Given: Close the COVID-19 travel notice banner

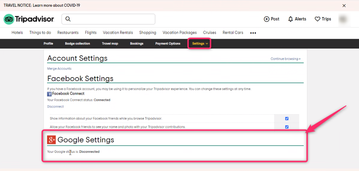Looking at the screenshot, I should coord(344,5).
